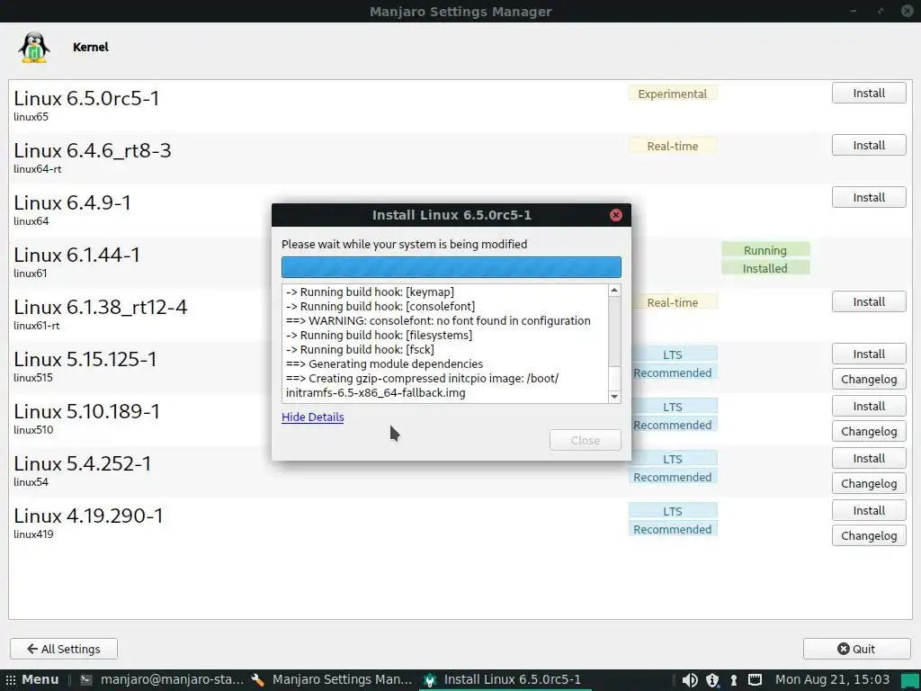Click the Recommended tag on Linux 5.10.189-1
This screenshot has width=921, height=691.
tap(673, 426)
